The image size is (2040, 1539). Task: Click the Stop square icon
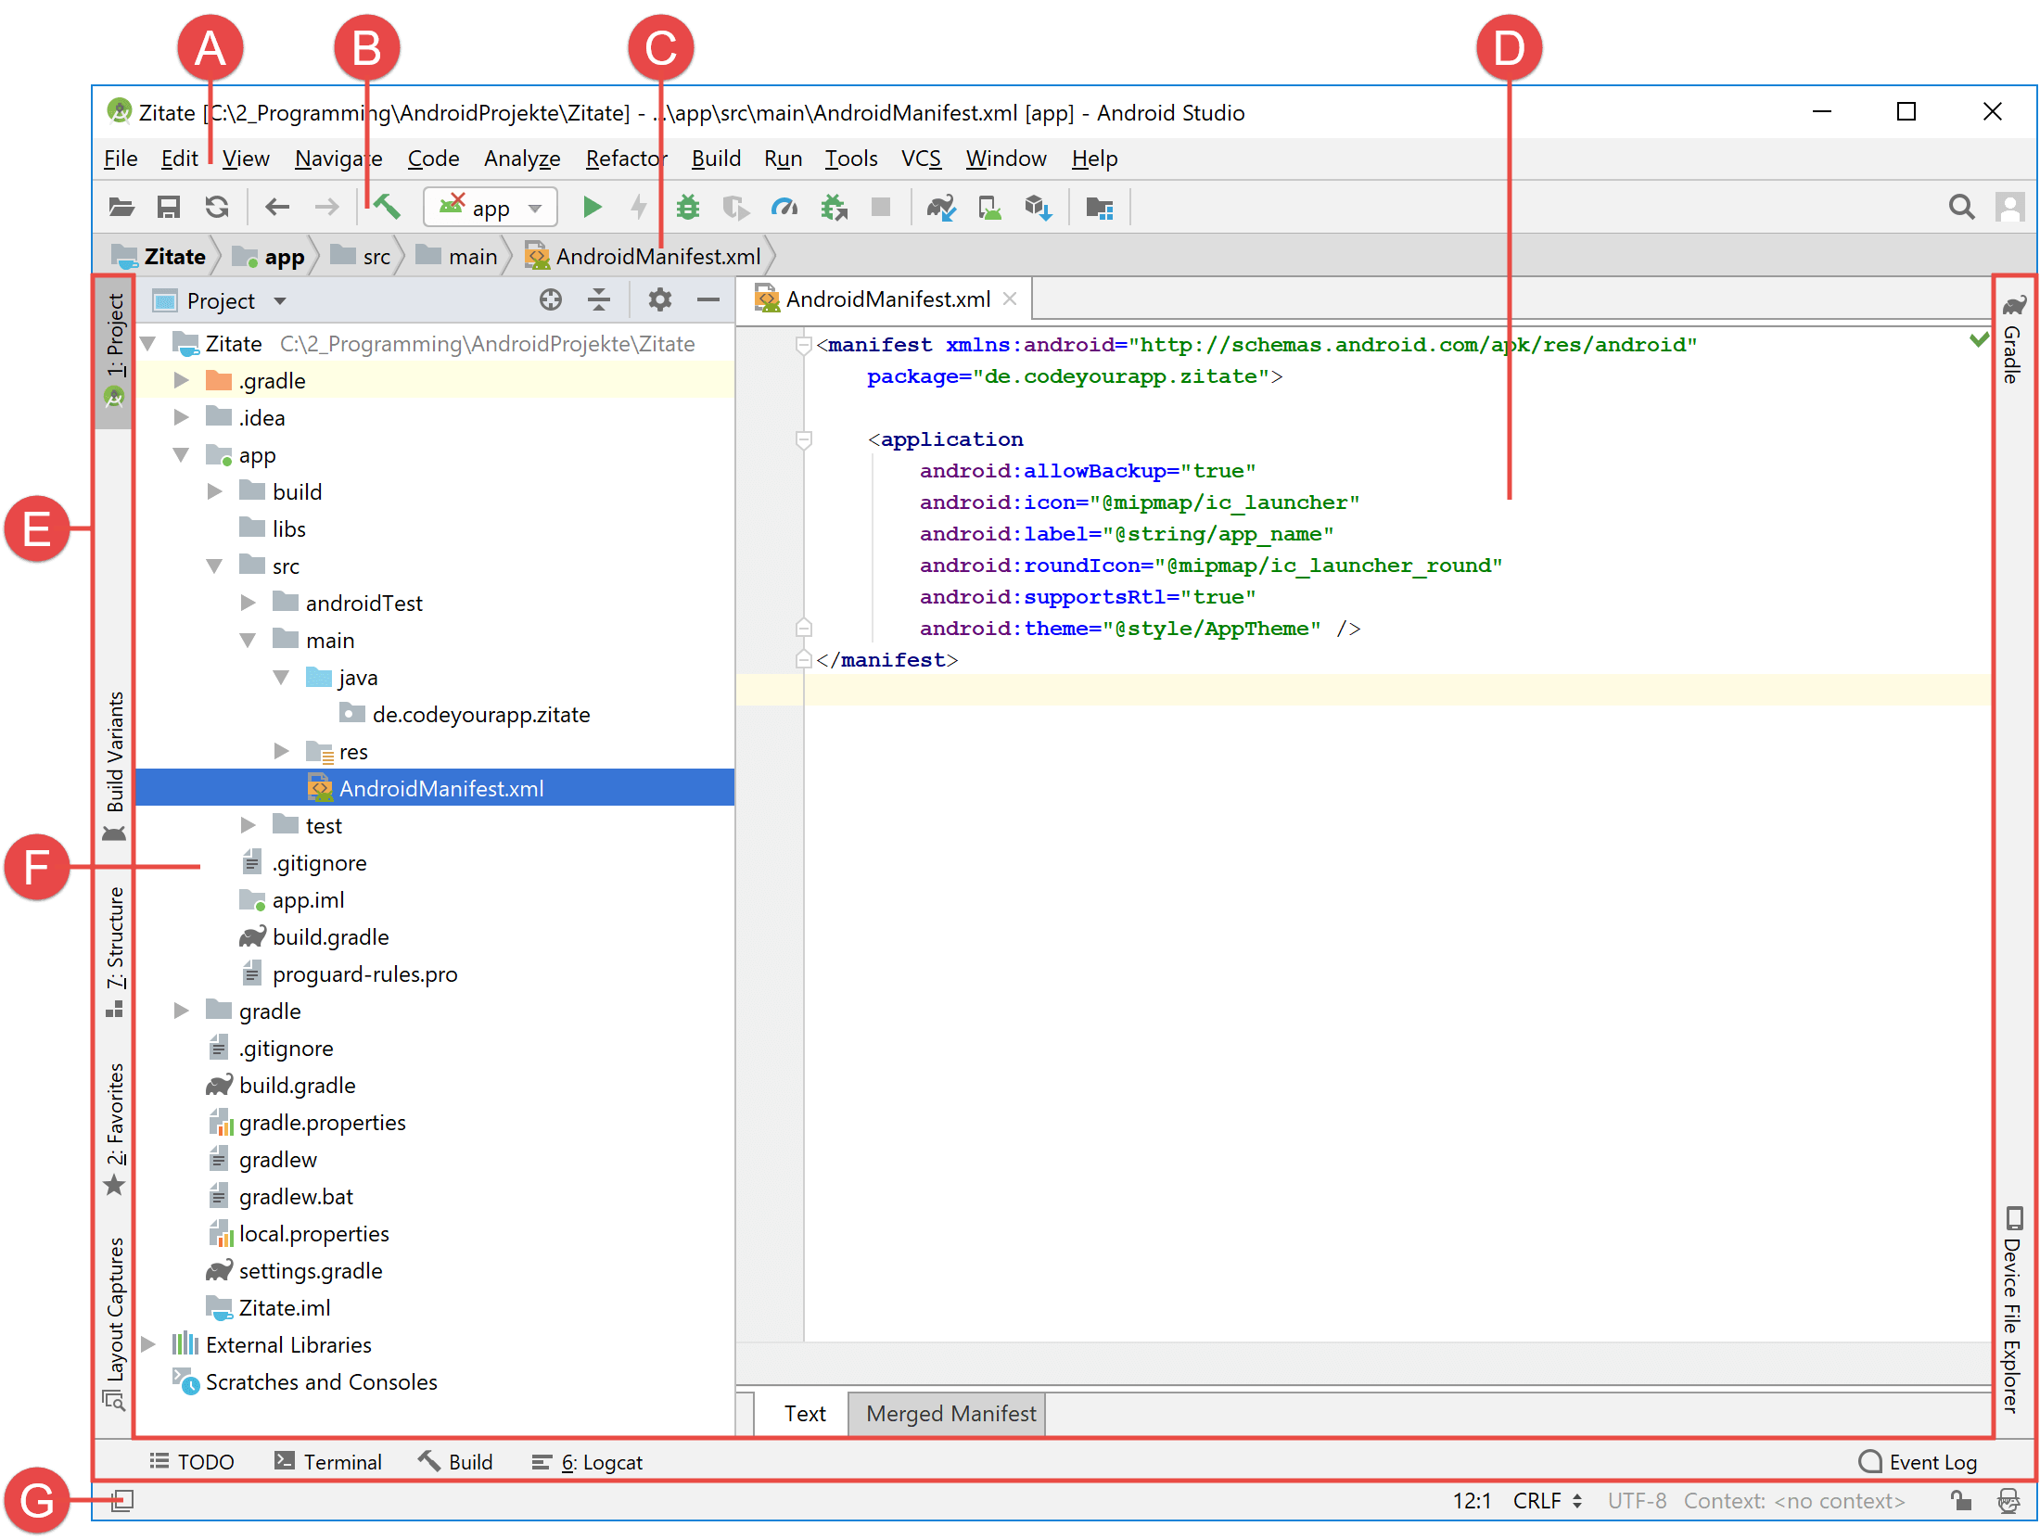[881, 207]
